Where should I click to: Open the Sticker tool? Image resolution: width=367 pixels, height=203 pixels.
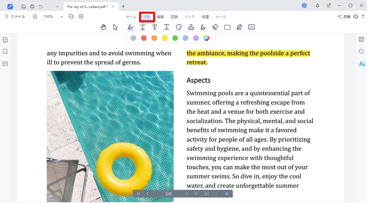pos(179,27)
